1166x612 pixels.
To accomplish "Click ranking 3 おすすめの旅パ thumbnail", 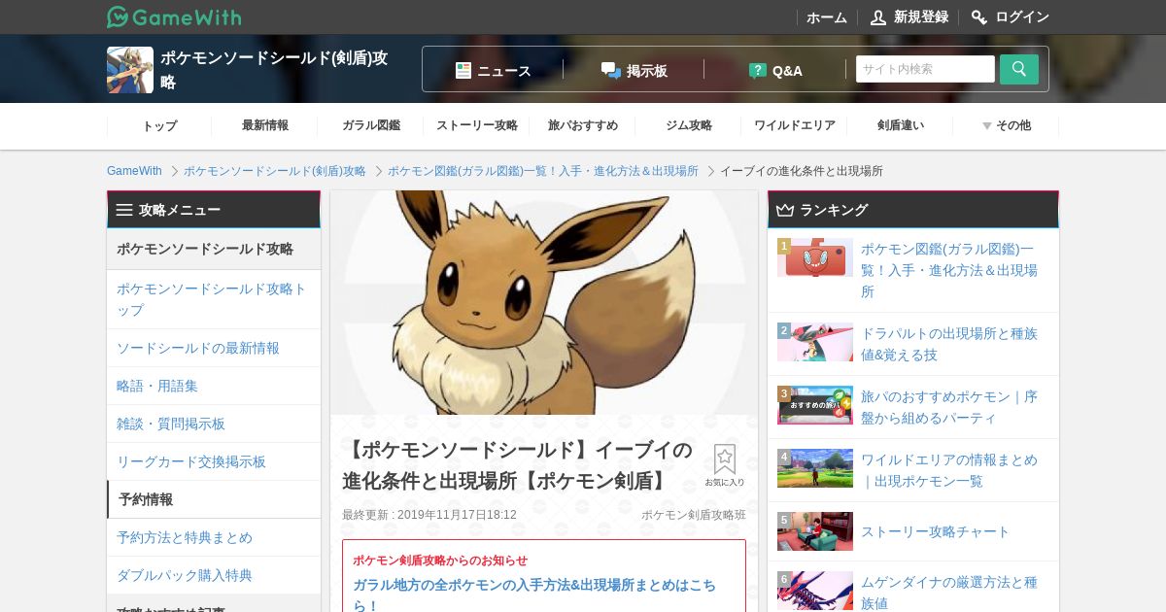I will pyautogui.click(x=815, y=405).
